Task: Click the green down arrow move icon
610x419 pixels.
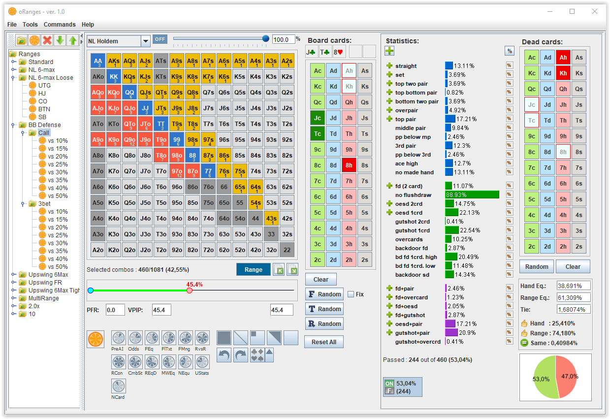Action: click(x=60, y=40)
